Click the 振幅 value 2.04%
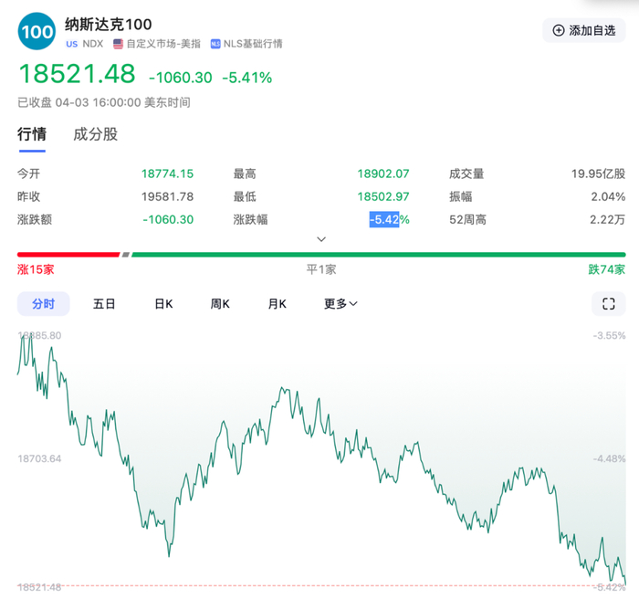The image size is (639, 599). pos(608,197)
